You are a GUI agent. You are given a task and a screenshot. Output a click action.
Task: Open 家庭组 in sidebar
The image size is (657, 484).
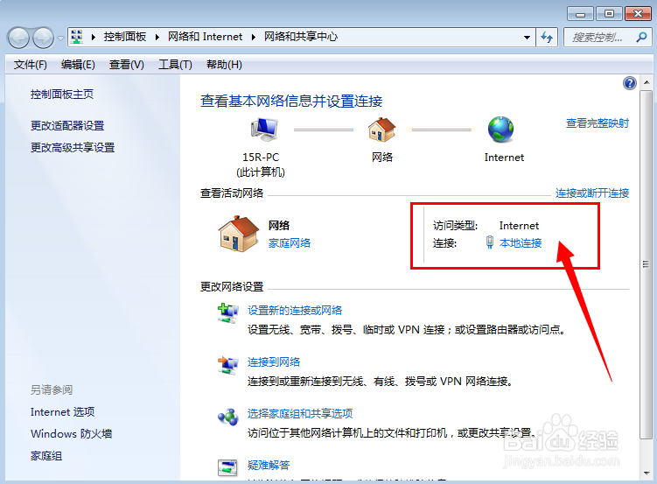click(x=46, y=456)
